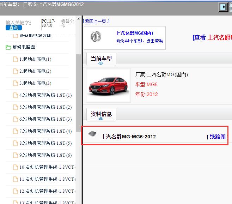
Task: Click 包含44个车型，点击查看 link
Action: tap(139, 41)
